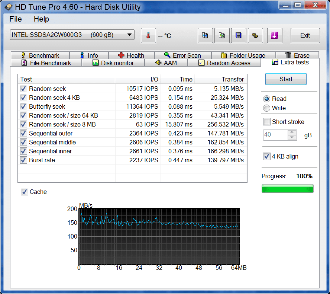The image size is (330, 294).
Task: Click the copy text to clipboard icon
Action: coord(205,35)
